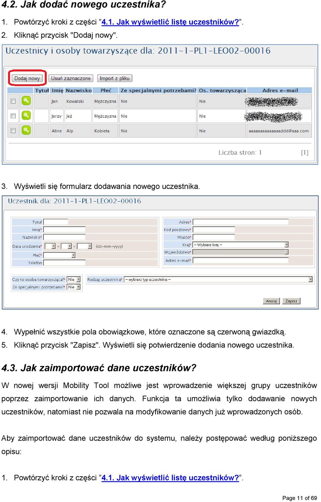
Task: Open the Województwo dropdown
Action: click(241, 252)
